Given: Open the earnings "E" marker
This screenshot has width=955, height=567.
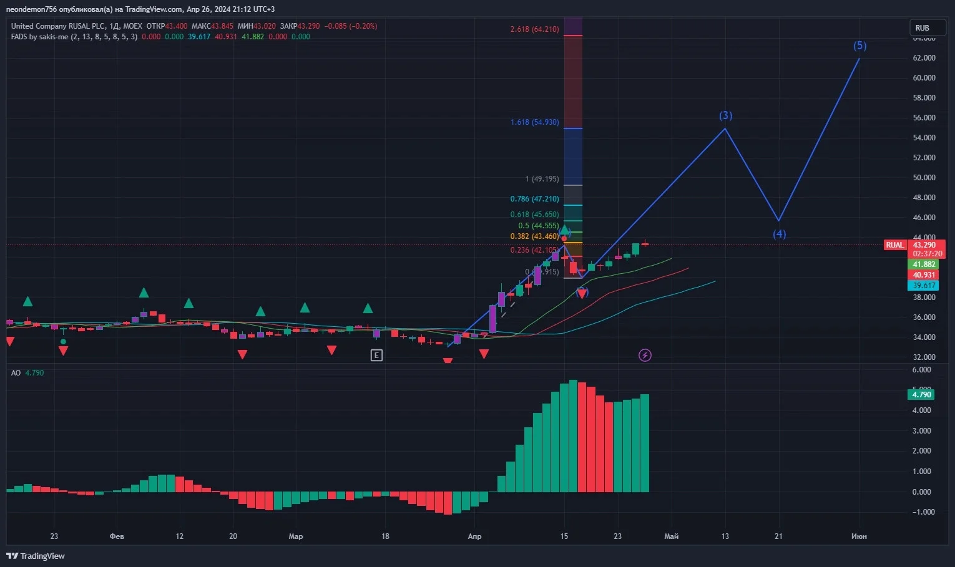Looking at the screenshot, I should (376, 355).
